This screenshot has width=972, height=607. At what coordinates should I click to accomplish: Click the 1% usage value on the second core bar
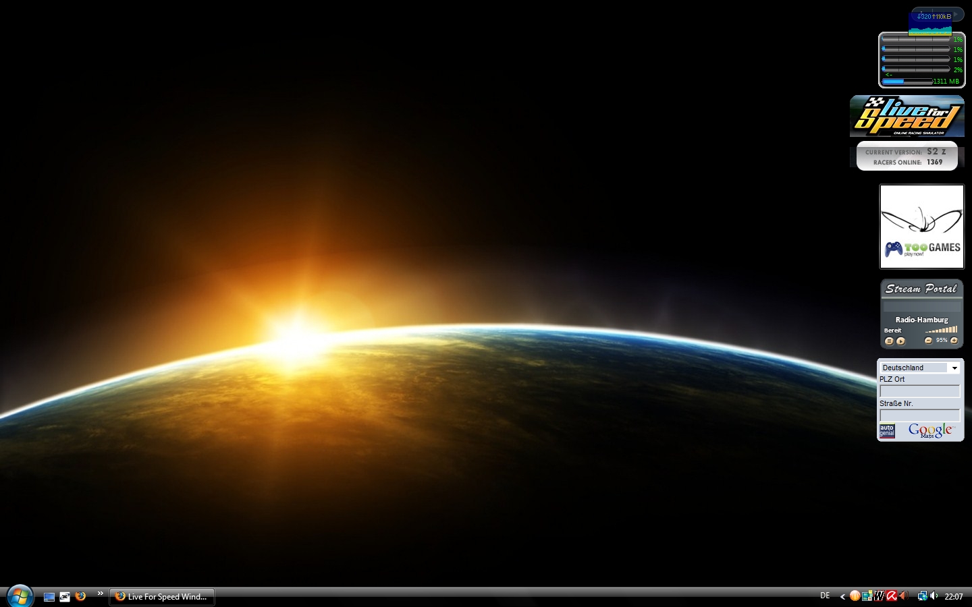958,49
